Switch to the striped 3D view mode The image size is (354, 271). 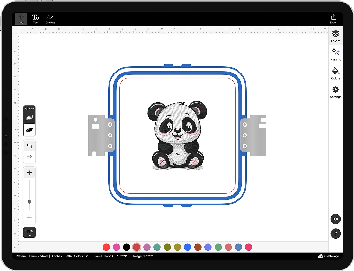click(29, 117)
